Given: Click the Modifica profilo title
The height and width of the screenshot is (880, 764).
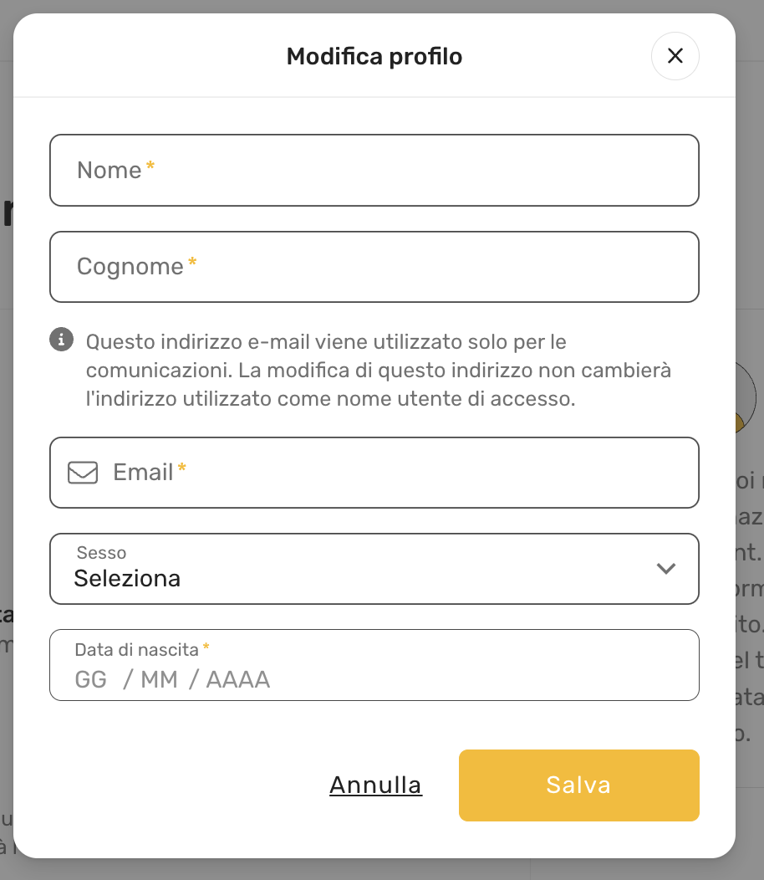Looking at the screenshot, I should point(374,57).
